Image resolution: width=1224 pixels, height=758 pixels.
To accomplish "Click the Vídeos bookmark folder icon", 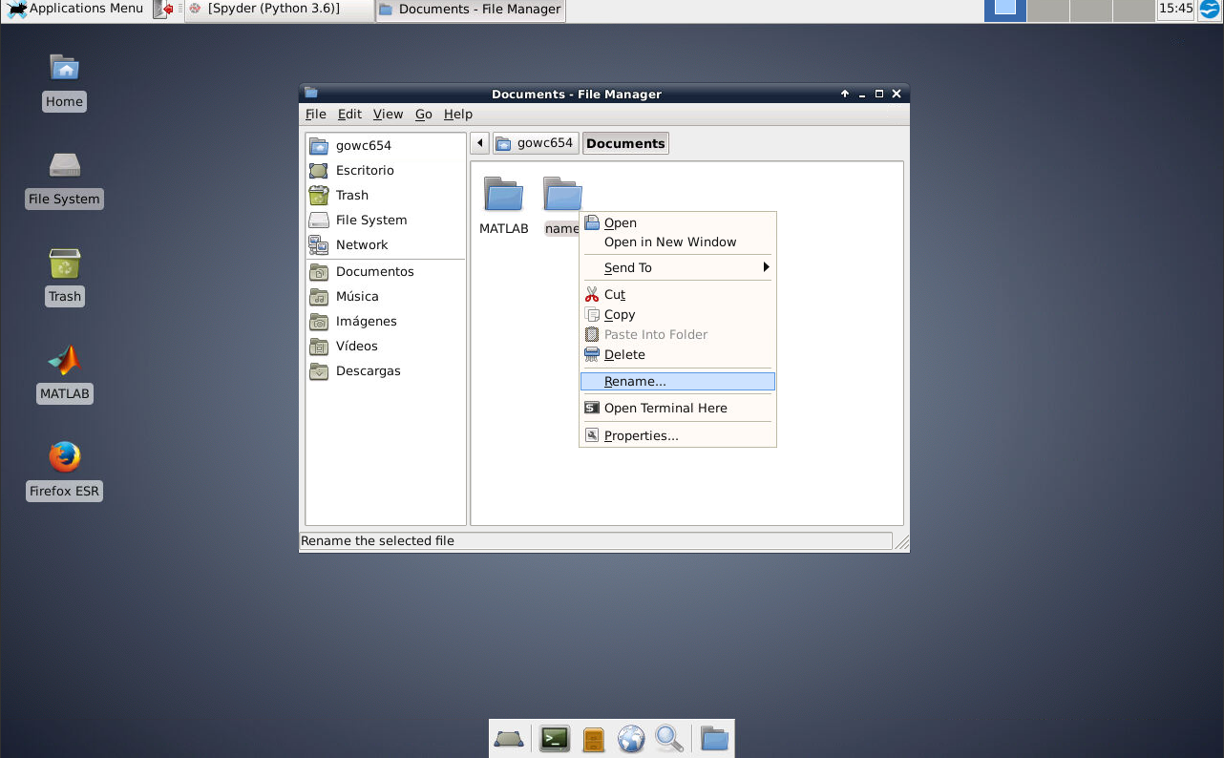I will [x=319, y=346].
